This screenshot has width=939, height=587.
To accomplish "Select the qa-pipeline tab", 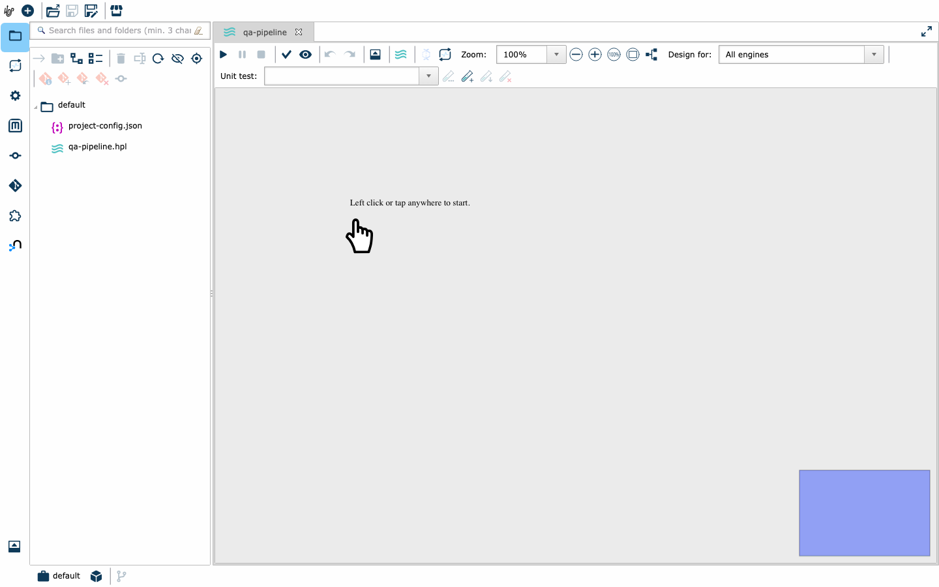I will pos(264,32).
